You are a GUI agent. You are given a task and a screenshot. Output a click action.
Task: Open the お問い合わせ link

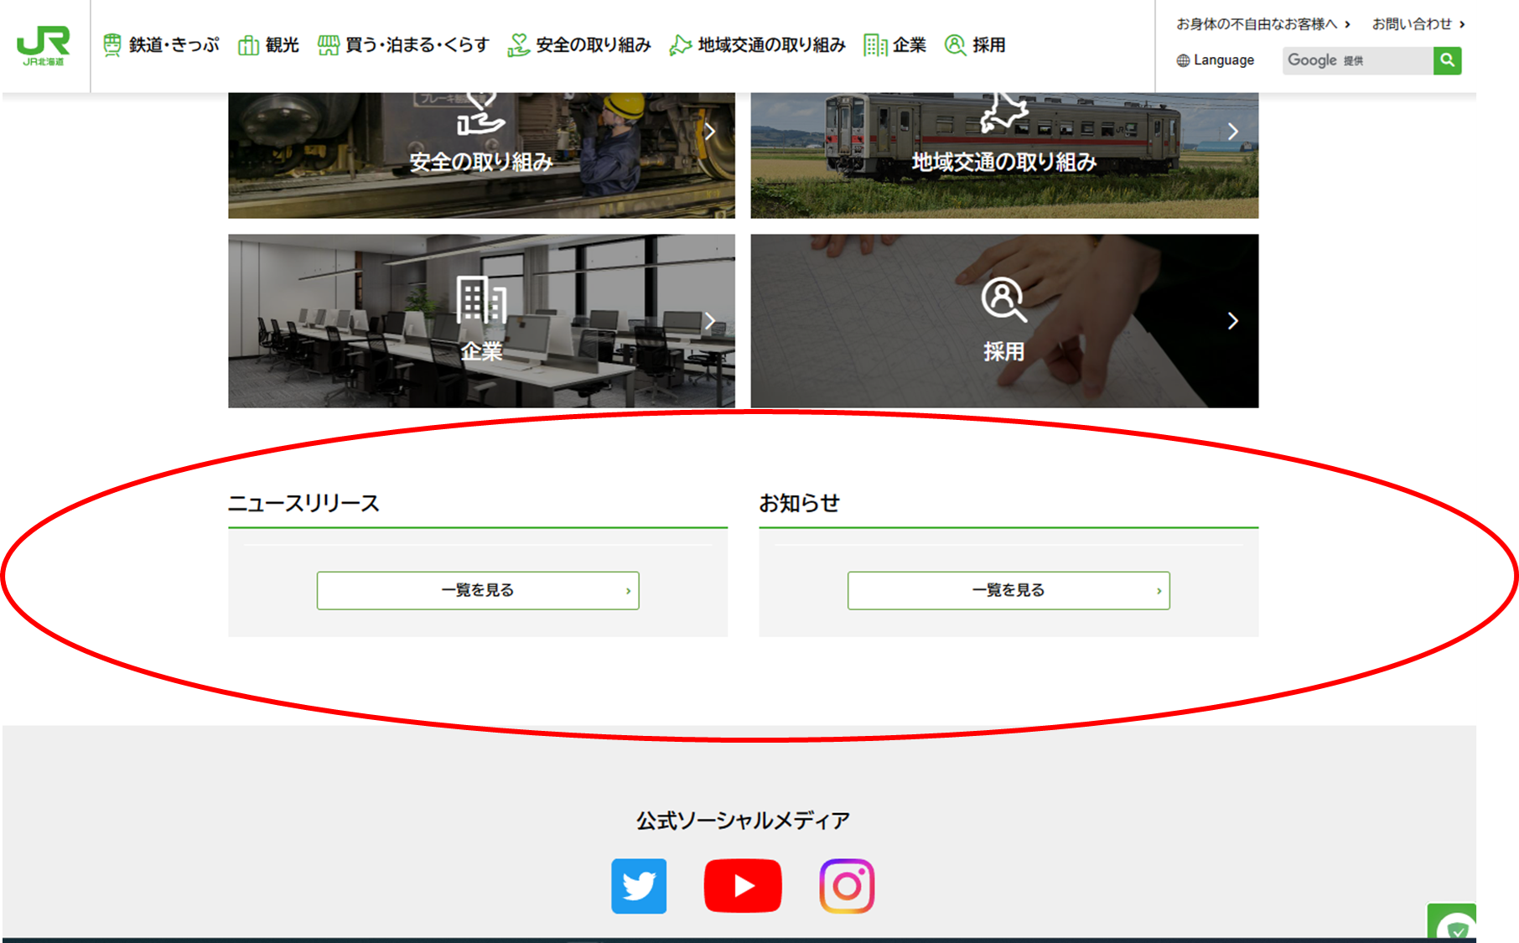[x=1412, y=24]
